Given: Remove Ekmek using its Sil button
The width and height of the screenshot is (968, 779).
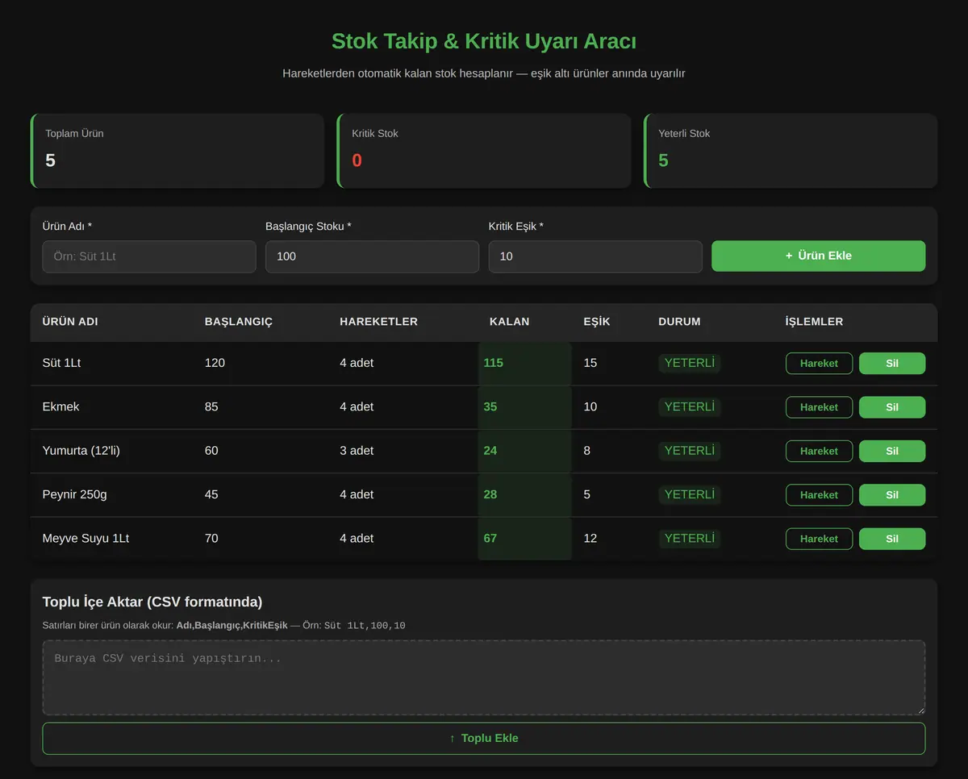Looking at the screenshot, I should coord(892,407).
